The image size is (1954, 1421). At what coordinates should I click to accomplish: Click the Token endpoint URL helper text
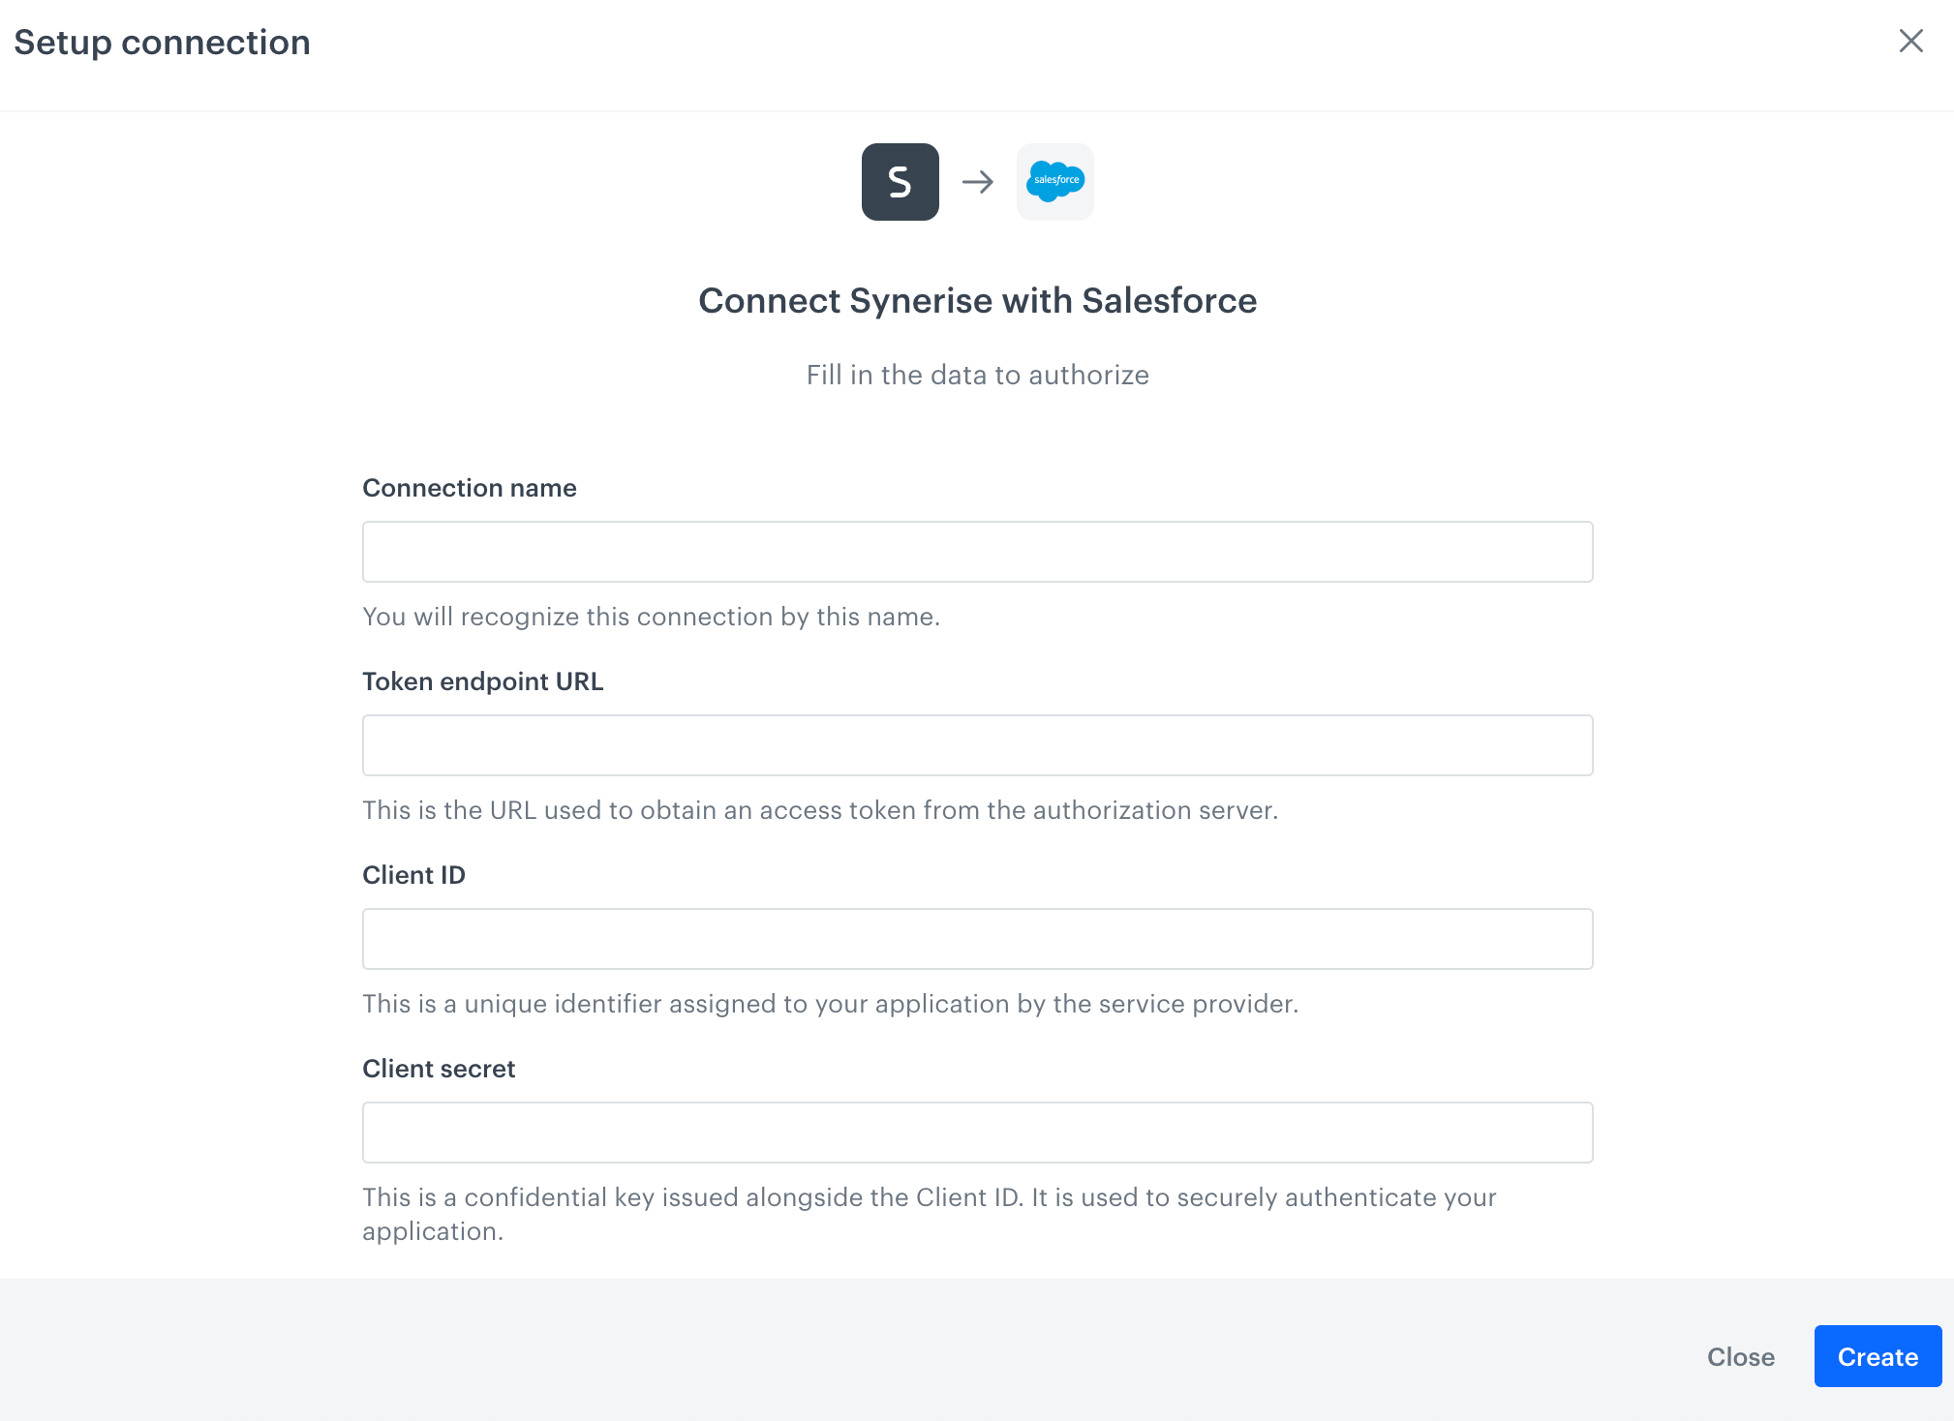coord(820,810)
